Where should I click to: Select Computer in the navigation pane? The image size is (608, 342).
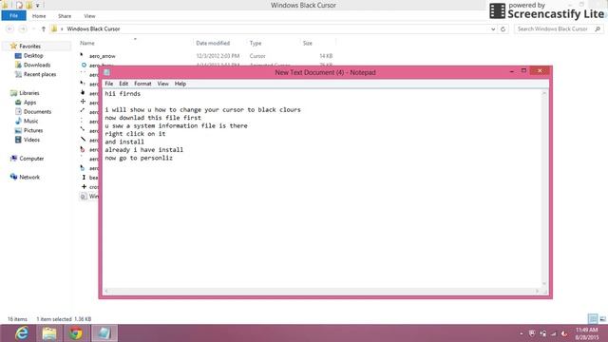31,159
